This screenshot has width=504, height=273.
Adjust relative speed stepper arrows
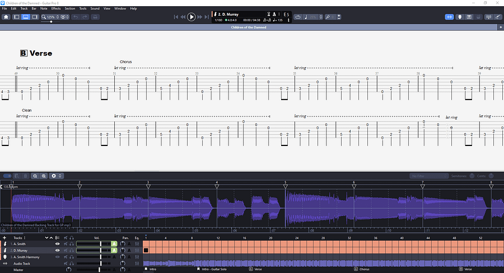coord(321,17)
